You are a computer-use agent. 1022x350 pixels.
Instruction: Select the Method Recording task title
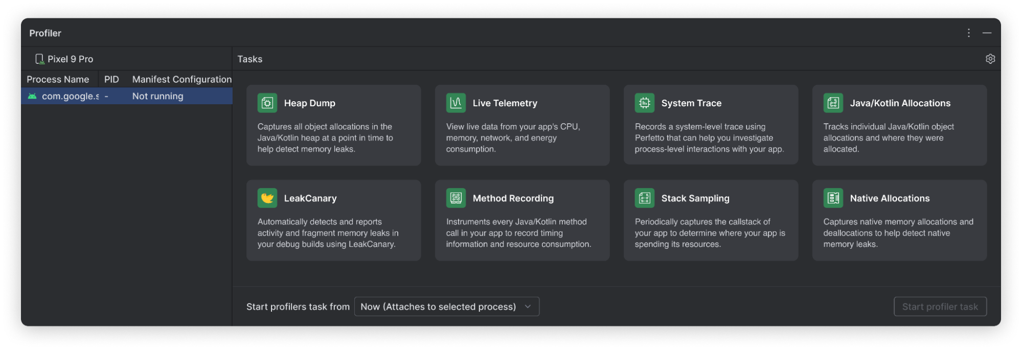513,198
